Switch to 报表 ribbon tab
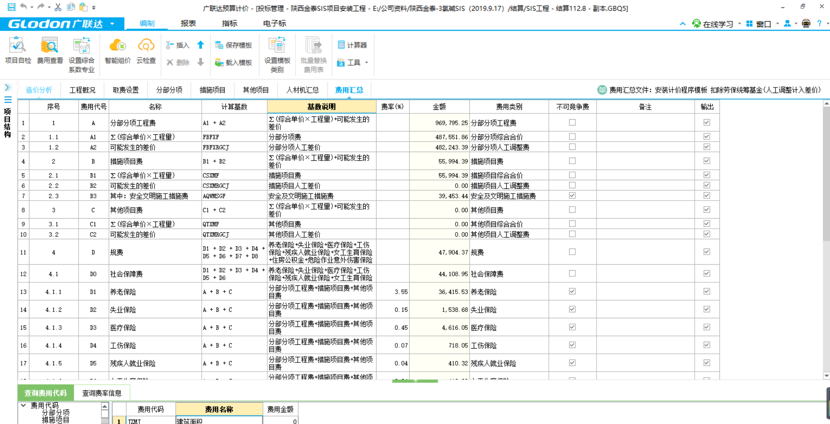830x424 pixels. (x=188, y=23)
